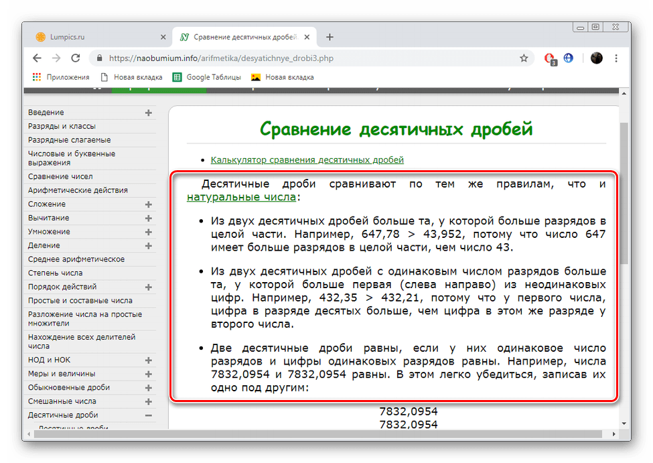This screenshot has height=463, width=653.
Task: Open Сравнение чисел in sidebar
Action: pos(60,177)
